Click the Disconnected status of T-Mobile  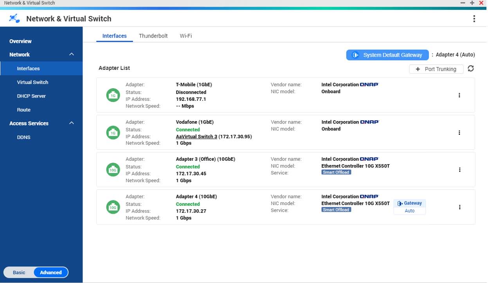coord(191,92)
